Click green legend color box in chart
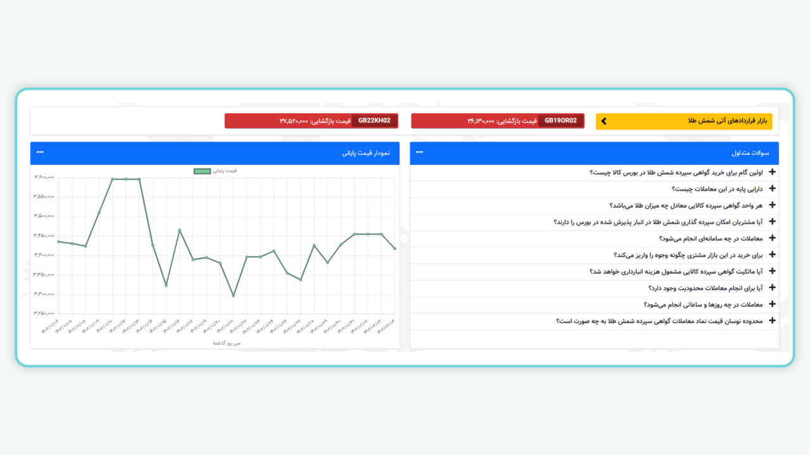 pos(202,171)
